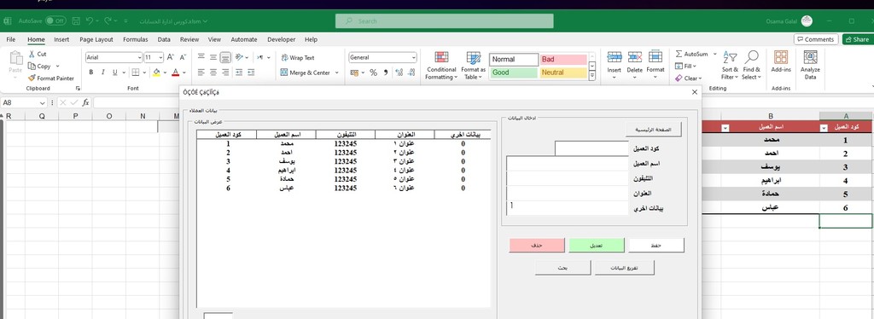Image resolution: width=874 pixels, height=319 pixels.
Task: Increase decimal places
Action: [x=399, y=72]
